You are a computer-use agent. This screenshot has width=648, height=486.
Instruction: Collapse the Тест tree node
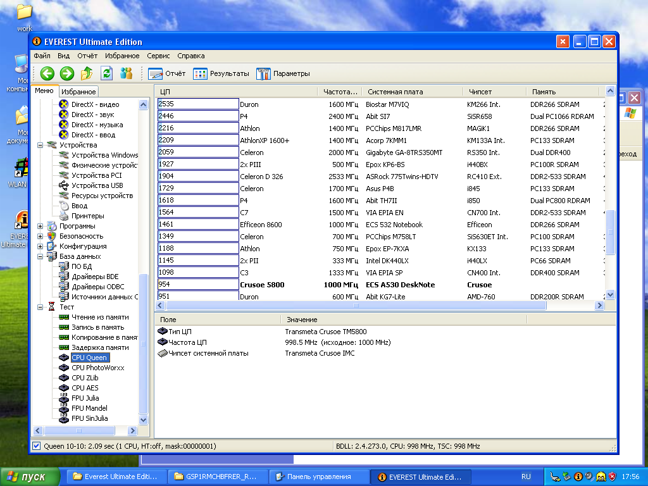tap(40, 307)
